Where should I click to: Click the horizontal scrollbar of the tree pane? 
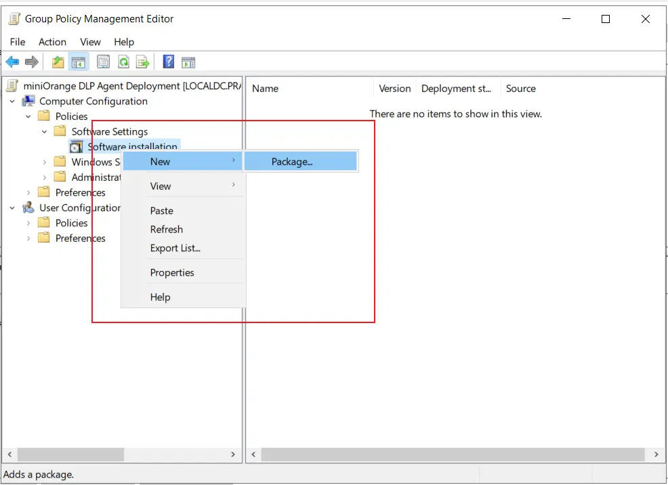pyautogui.click(x=71, y=455)
